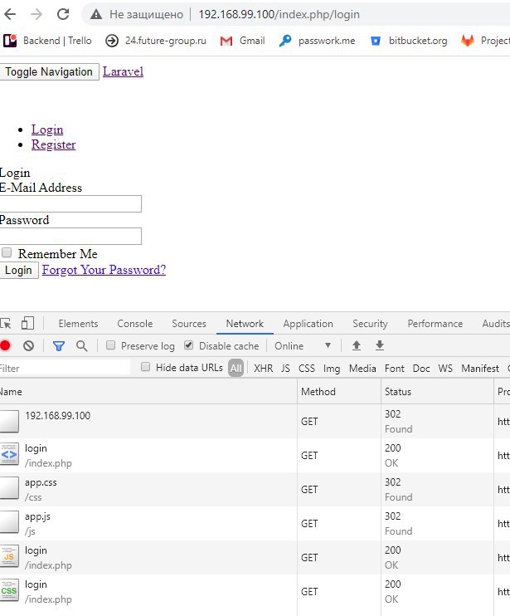Toggle the network filter funnel icon
Viewport: 510px width, 616px height.
click(x=59, y=345)
